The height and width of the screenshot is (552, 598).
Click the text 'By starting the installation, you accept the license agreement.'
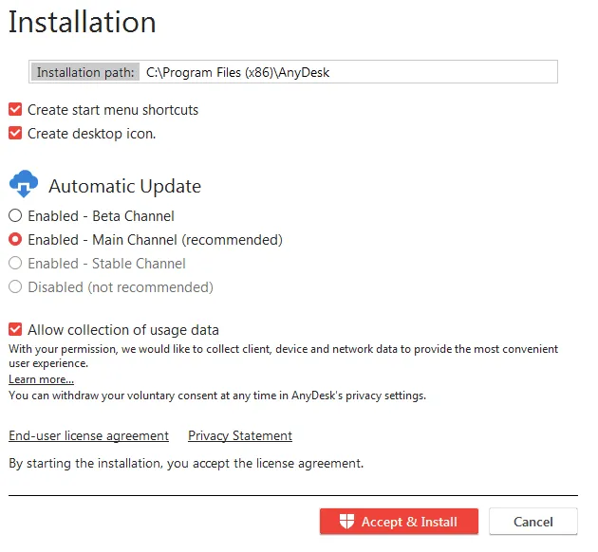pyautogui.click(x=186, y=463)
